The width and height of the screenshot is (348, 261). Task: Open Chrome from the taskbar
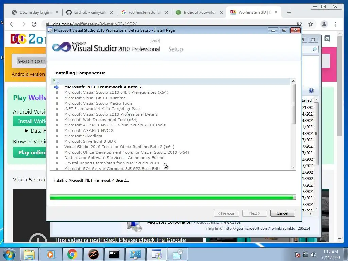tap(72, 254)
